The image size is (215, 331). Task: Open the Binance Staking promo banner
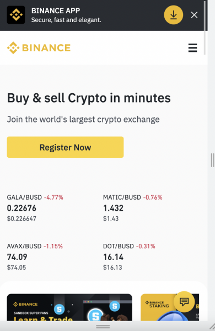point(170,307)
